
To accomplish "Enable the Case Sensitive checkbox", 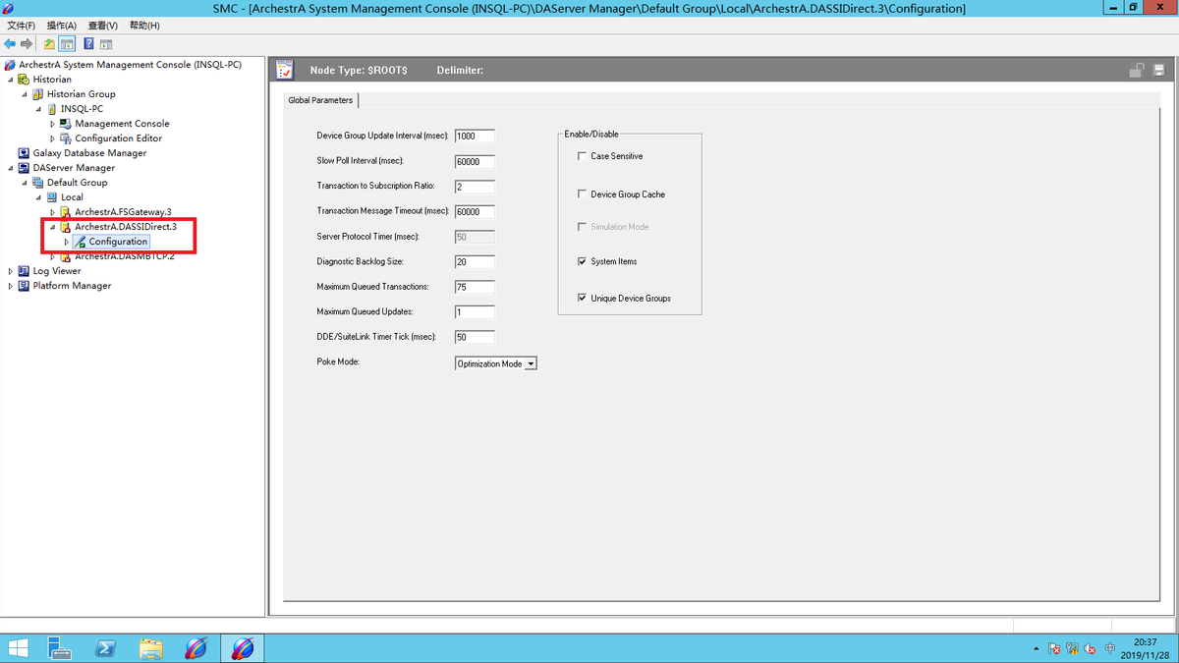I will point(583,156).
